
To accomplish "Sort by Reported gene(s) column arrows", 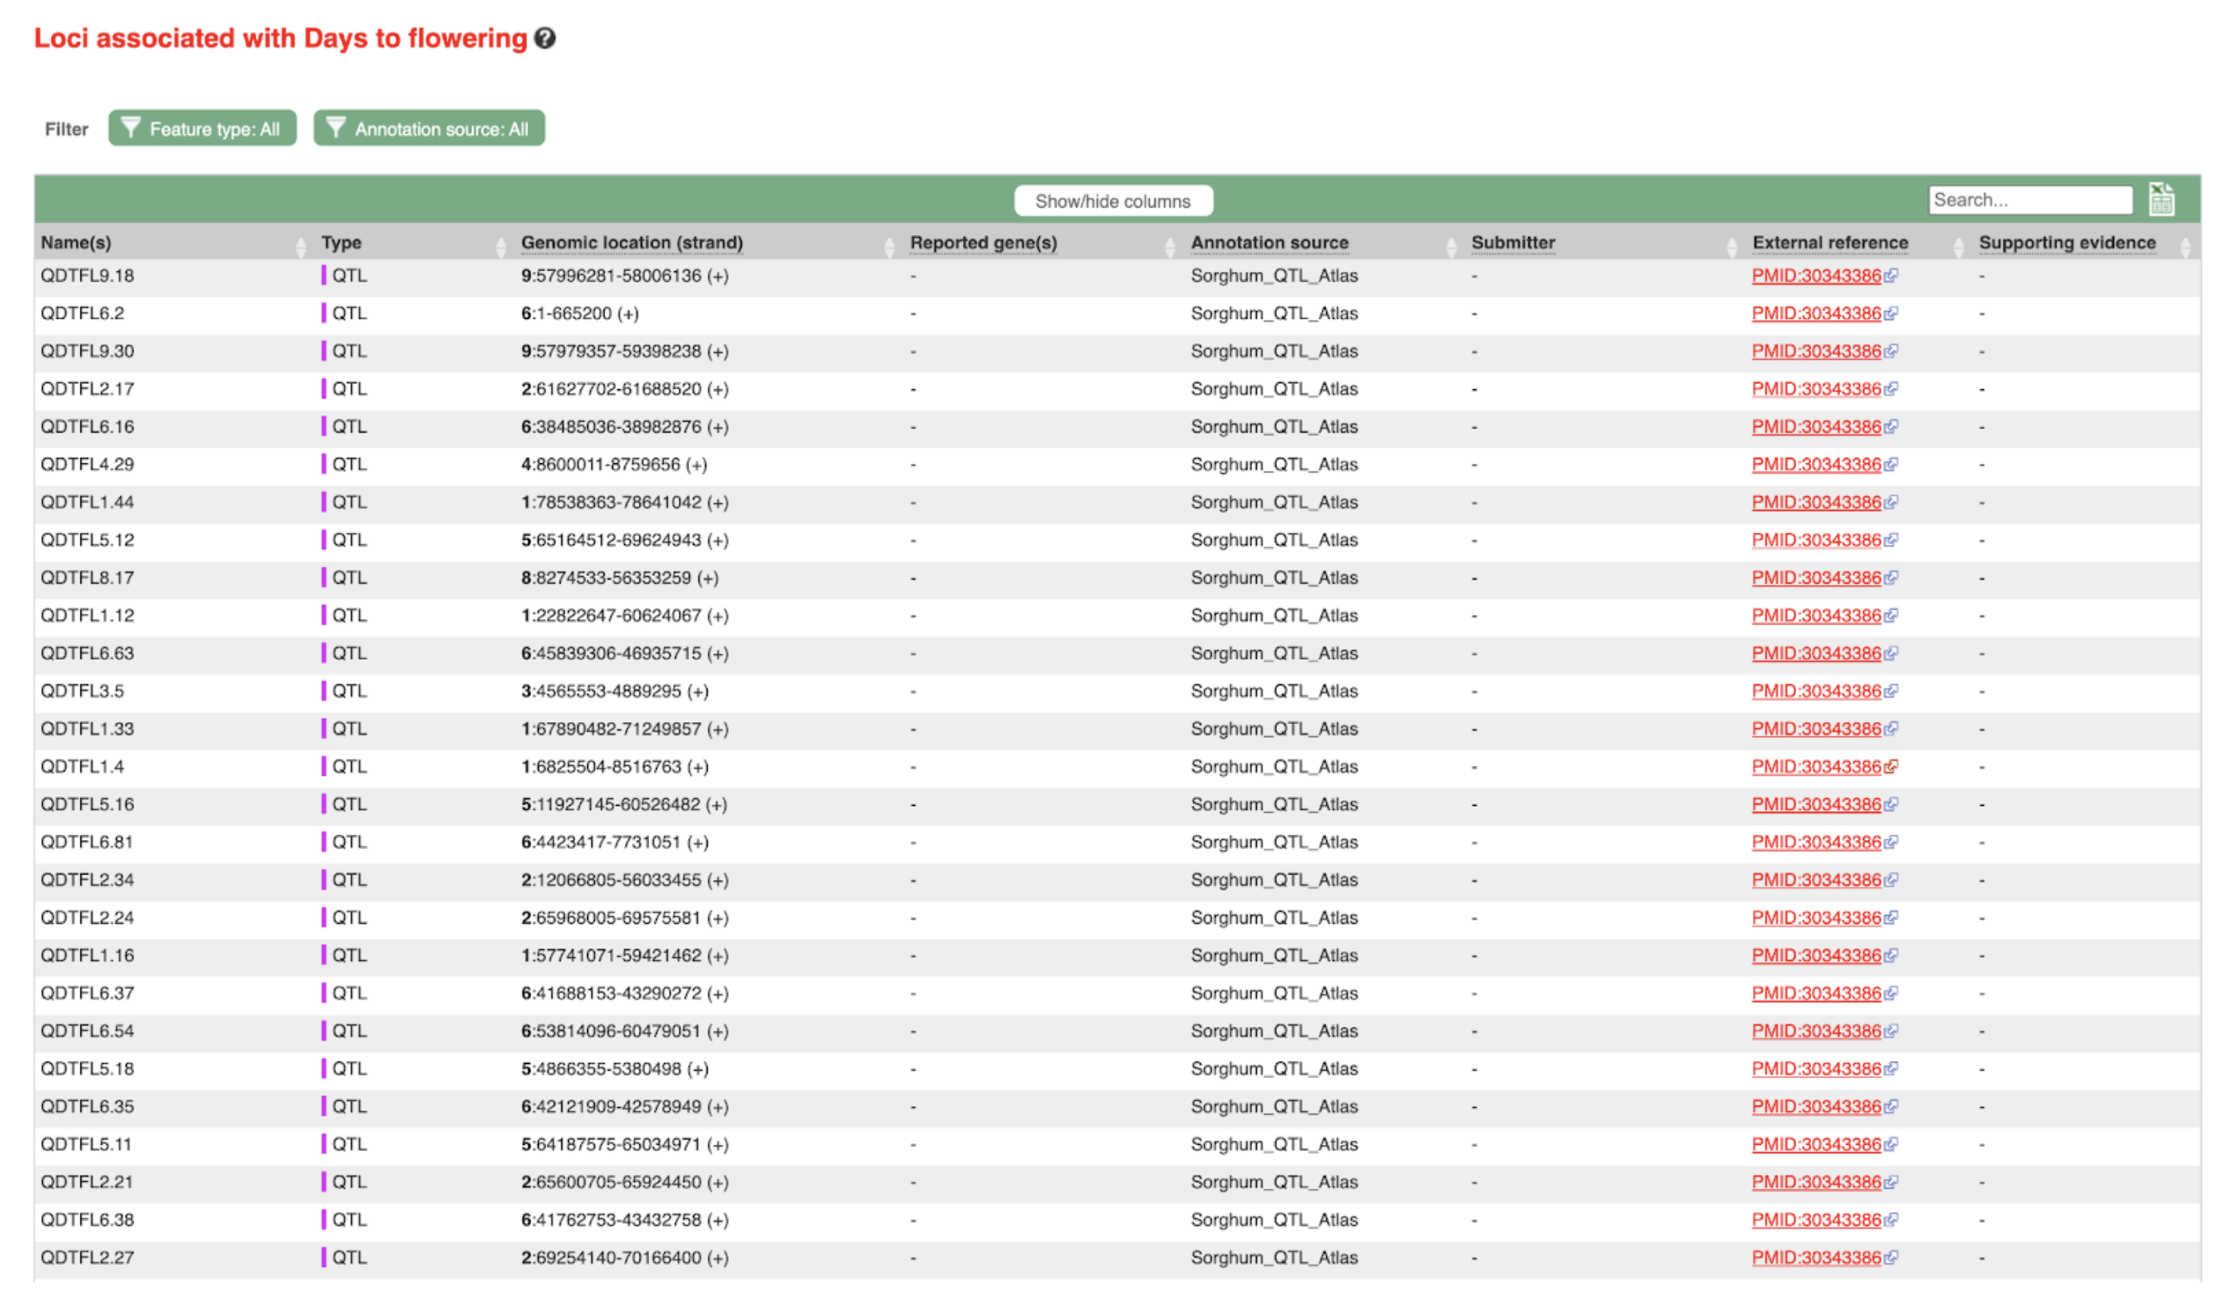I will (1170, 247).
